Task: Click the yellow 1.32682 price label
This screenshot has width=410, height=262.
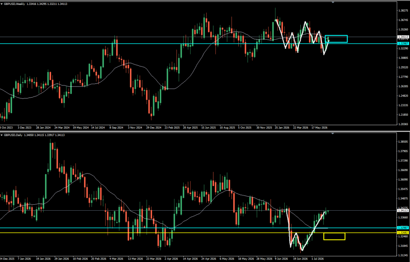Action: click(x=403, y=233)
